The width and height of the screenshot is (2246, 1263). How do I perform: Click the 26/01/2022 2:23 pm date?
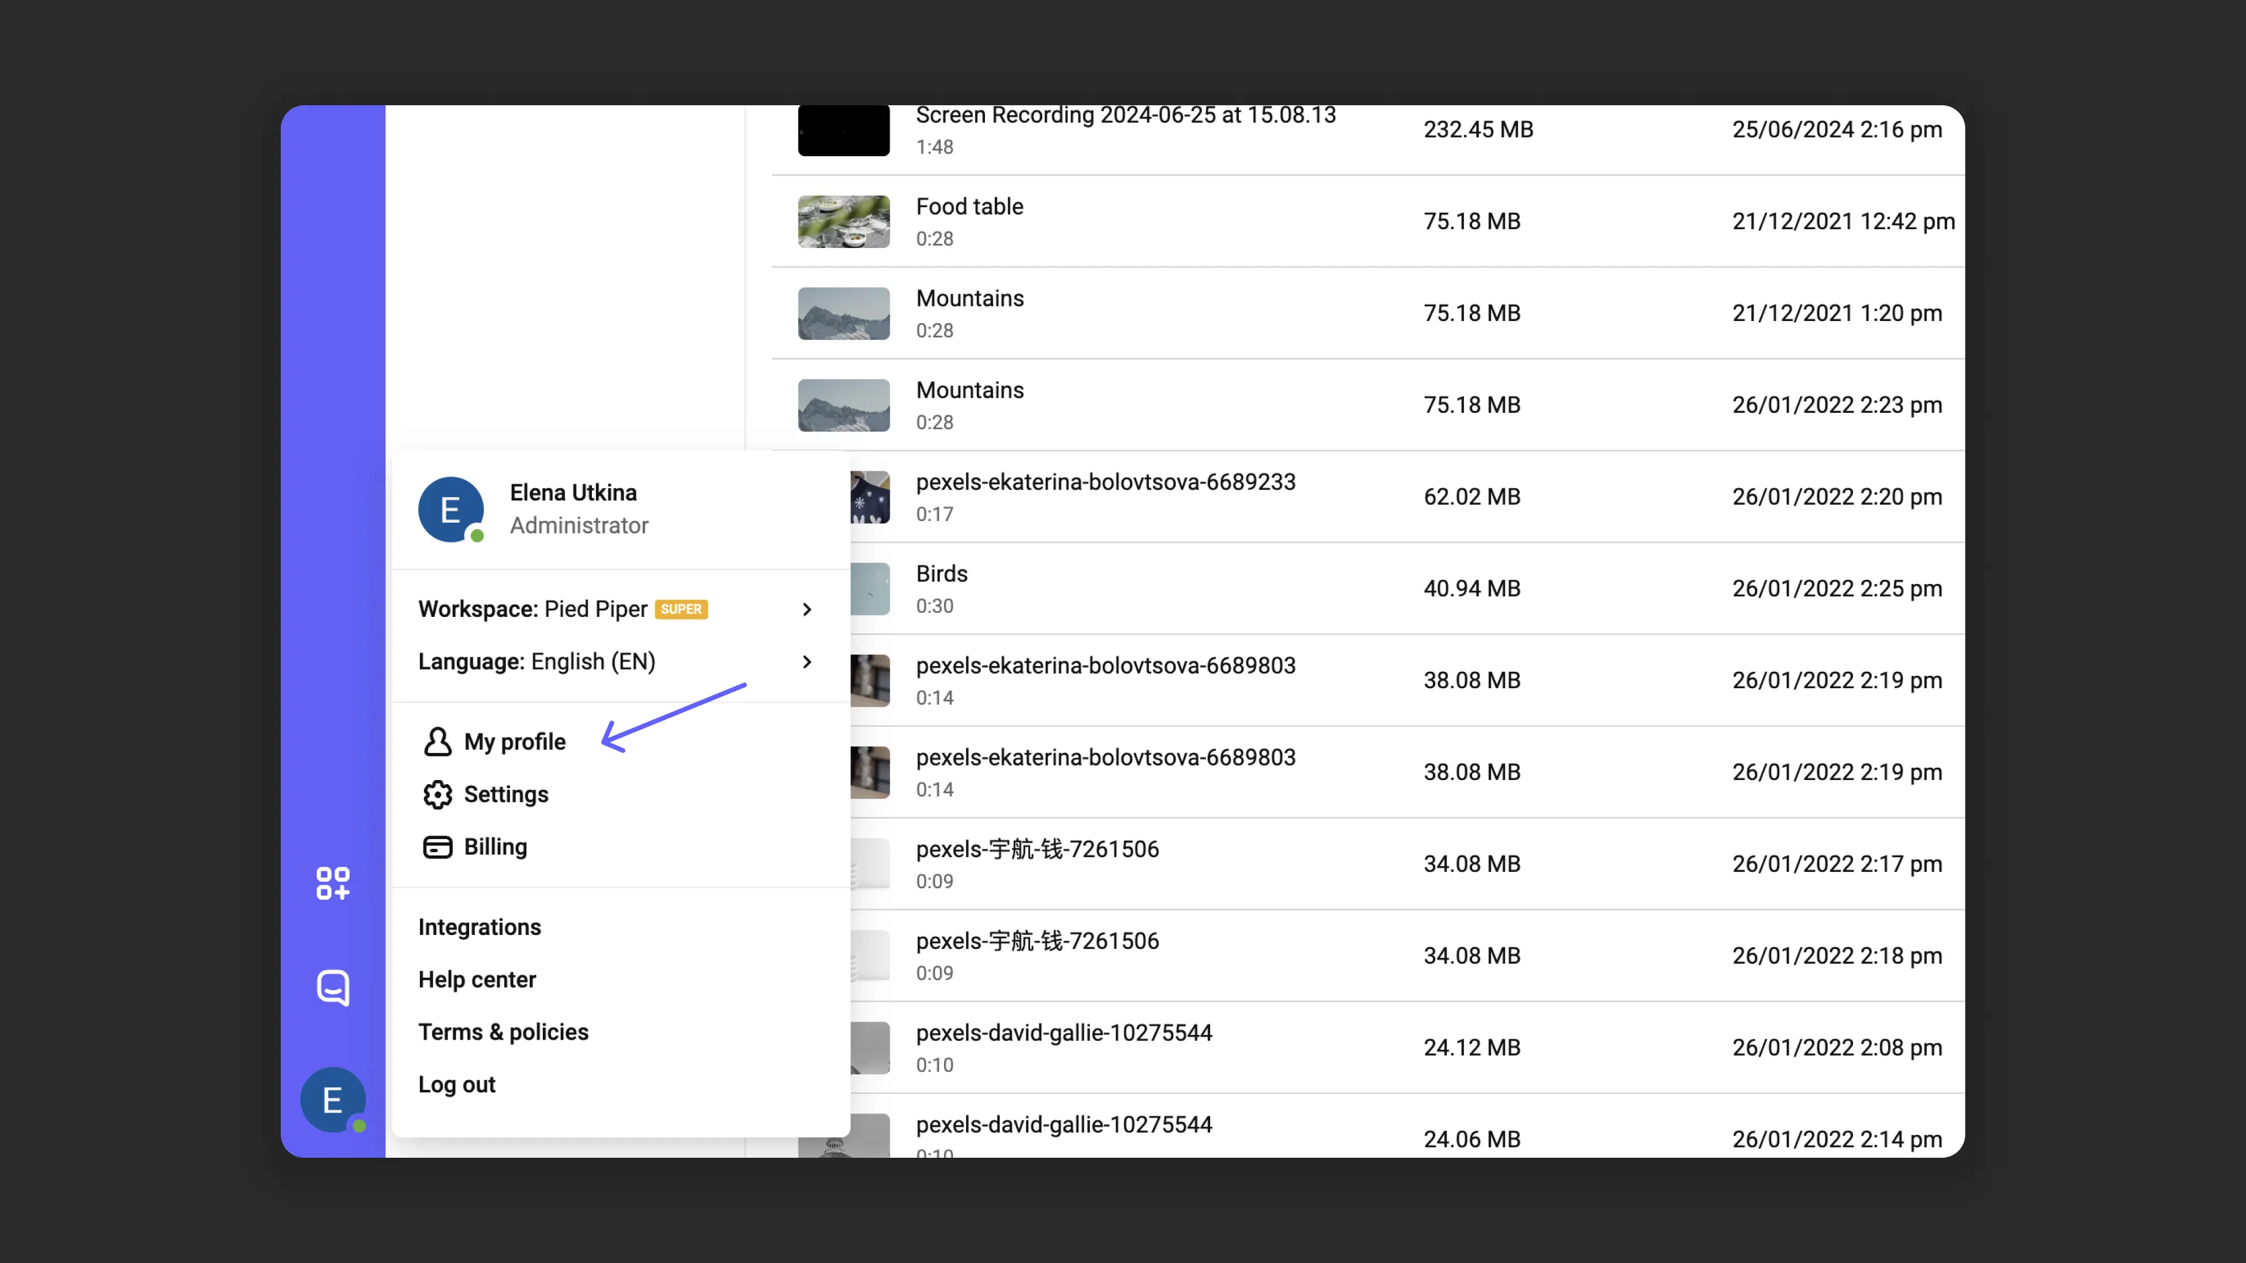point(1836,405)
